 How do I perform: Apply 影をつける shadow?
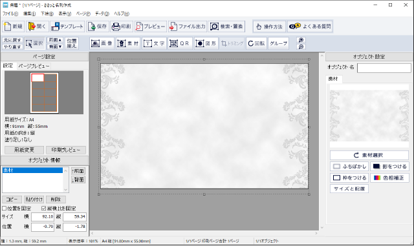[389, 167]
